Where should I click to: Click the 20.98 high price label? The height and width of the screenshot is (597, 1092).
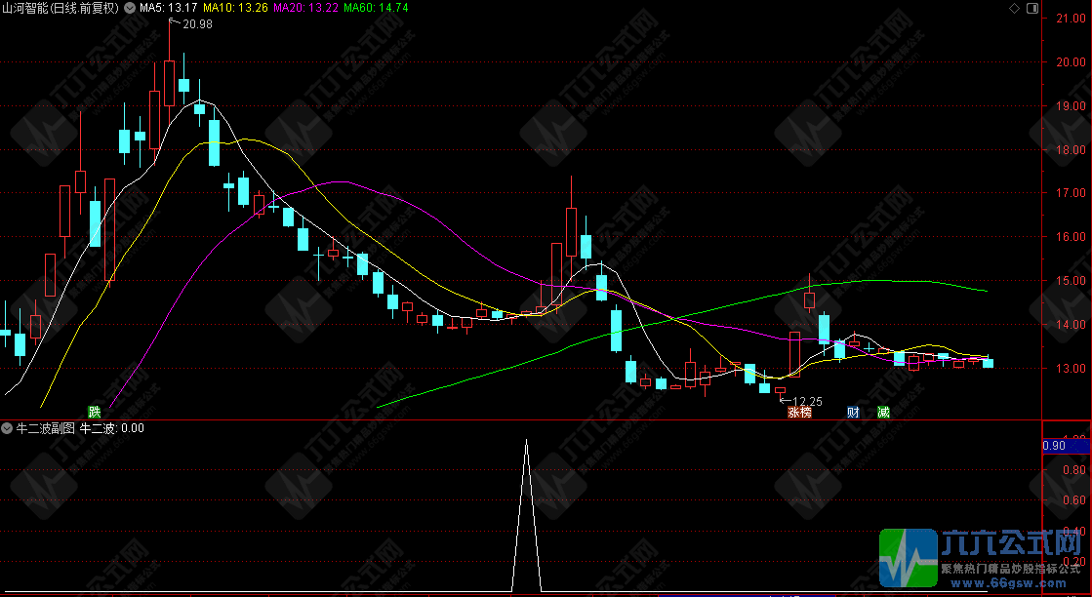coord(195,23)
